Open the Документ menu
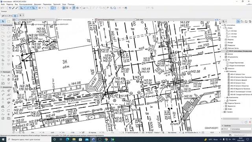Screen dimensions: 252x142 (38, 4)
